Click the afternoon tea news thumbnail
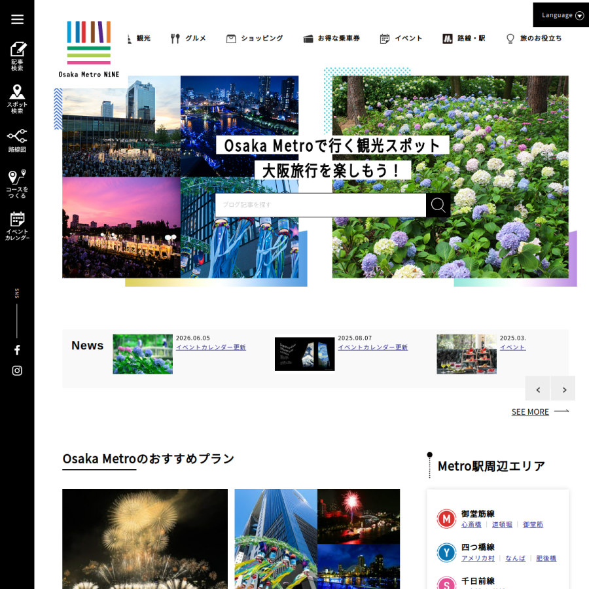589x589 pixels. coord(467,354)
